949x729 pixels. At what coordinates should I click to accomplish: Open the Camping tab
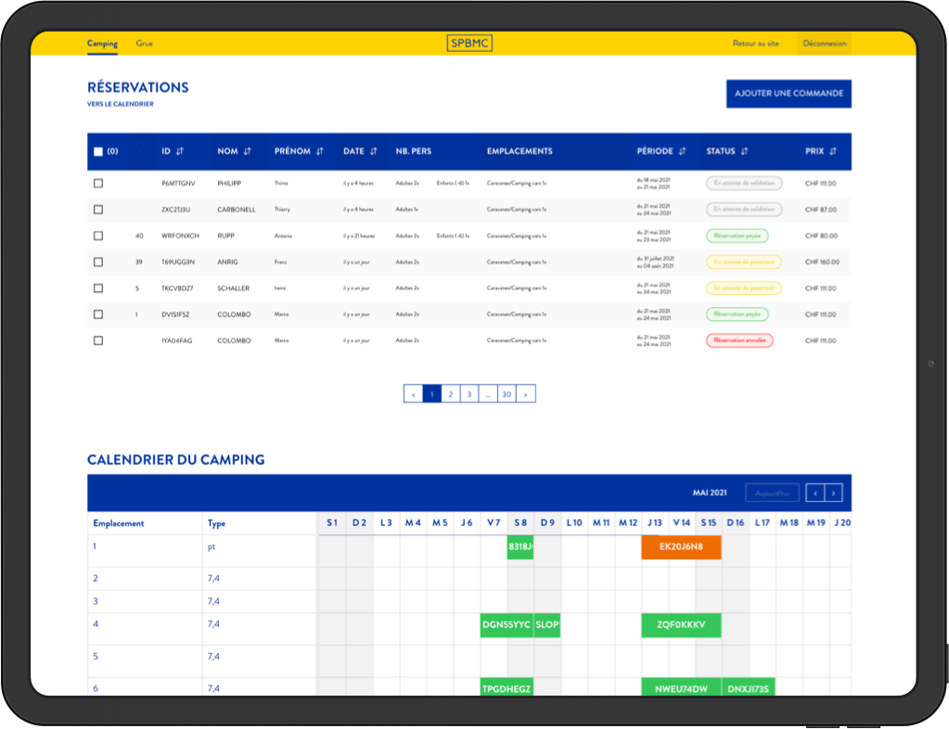102,44
